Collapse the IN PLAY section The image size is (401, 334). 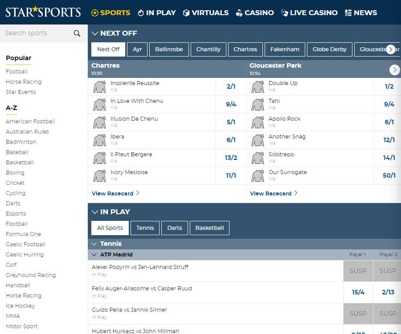point(95,212)
